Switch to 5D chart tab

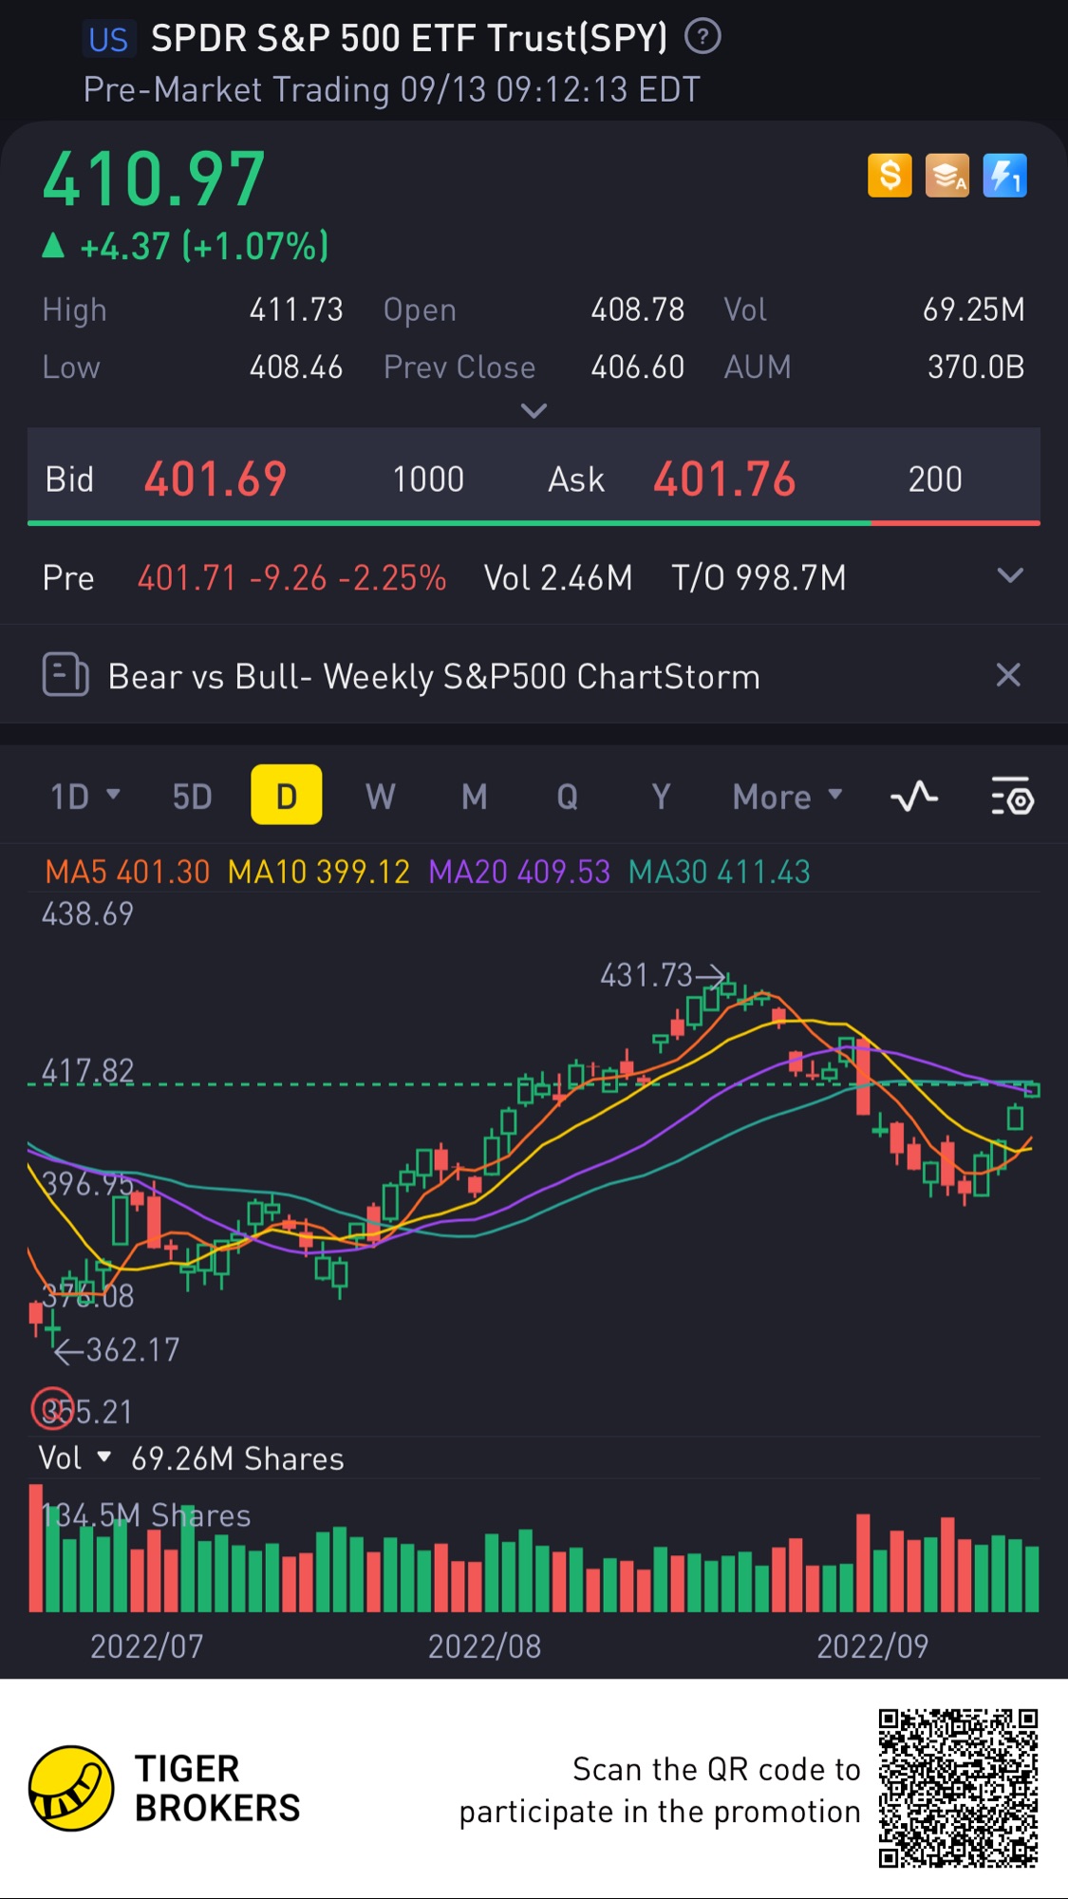click(x=192, y=796)
